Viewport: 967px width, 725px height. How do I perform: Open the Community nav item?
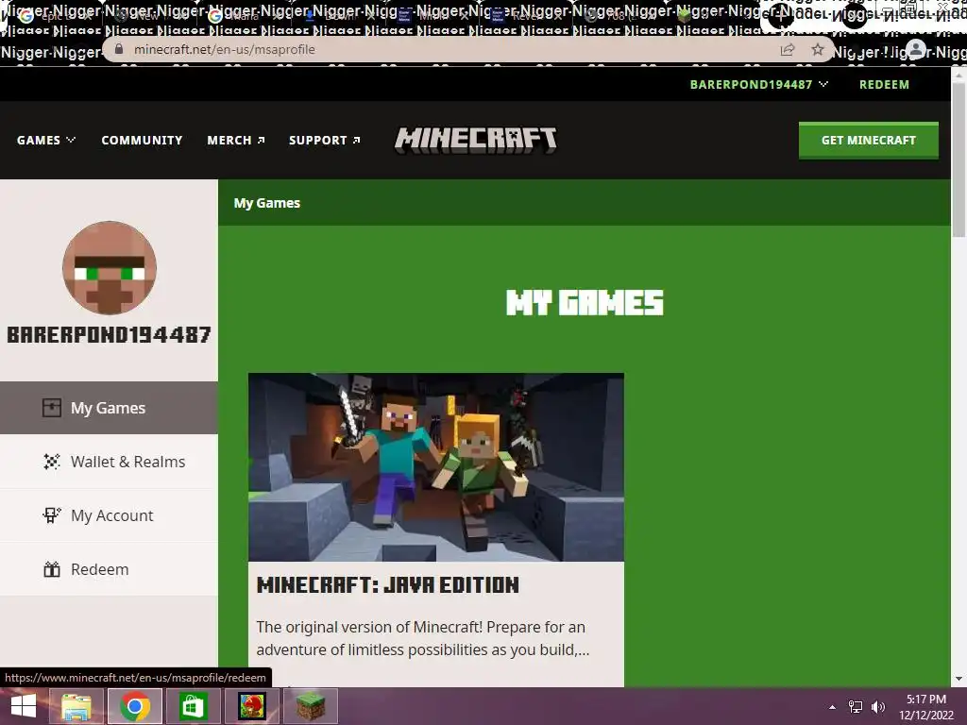[142, 140]
